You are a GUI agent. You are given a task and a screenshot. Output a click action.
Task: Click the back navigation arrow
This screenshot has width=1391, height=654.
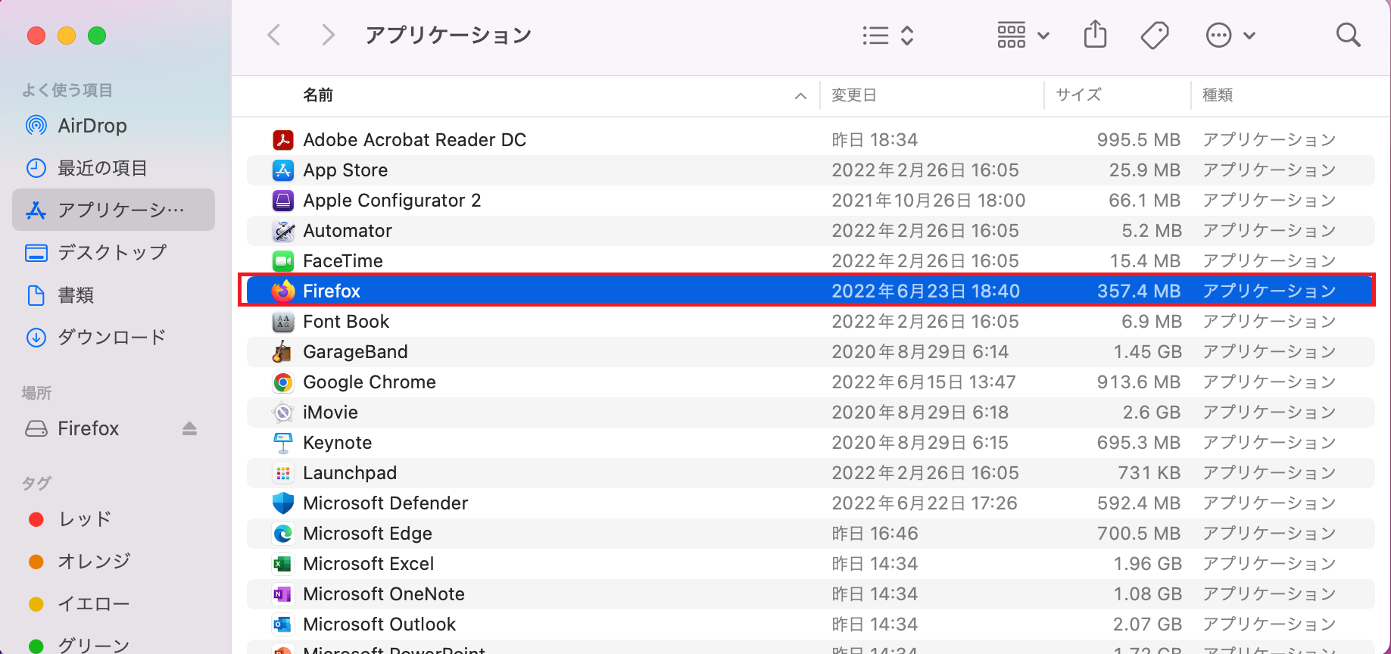click(x=274, y=35)
